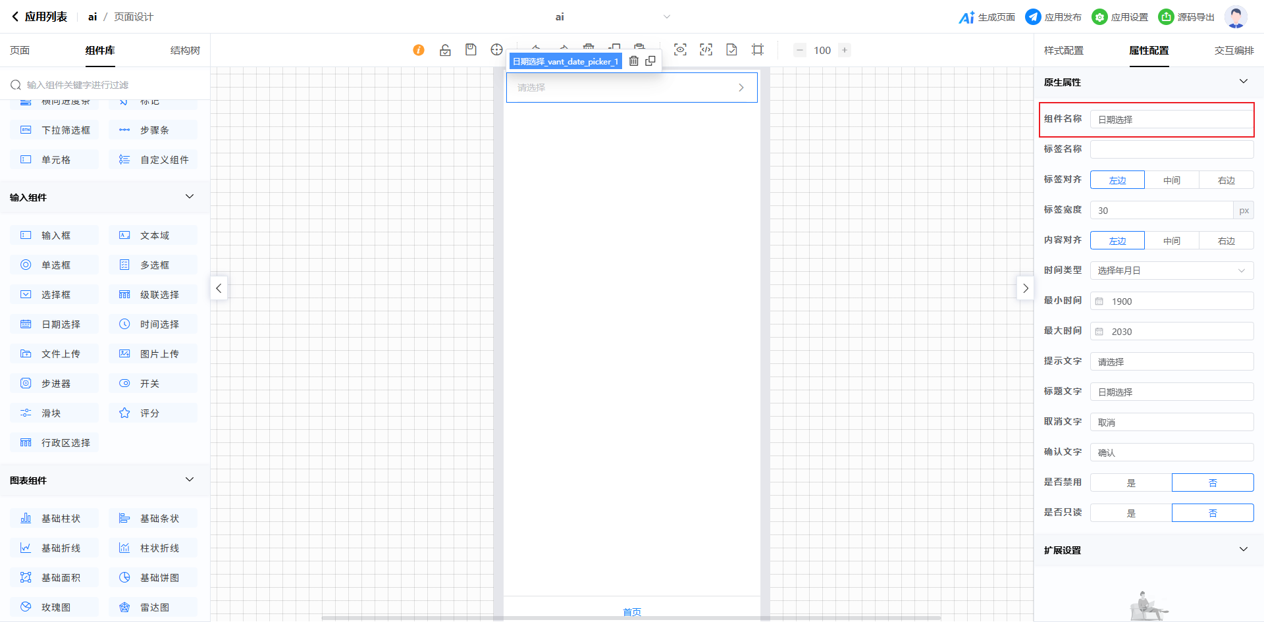Open the 样式配置 tab
The width and height of the screenshot is (1264, 622).
coord(1063,51)
